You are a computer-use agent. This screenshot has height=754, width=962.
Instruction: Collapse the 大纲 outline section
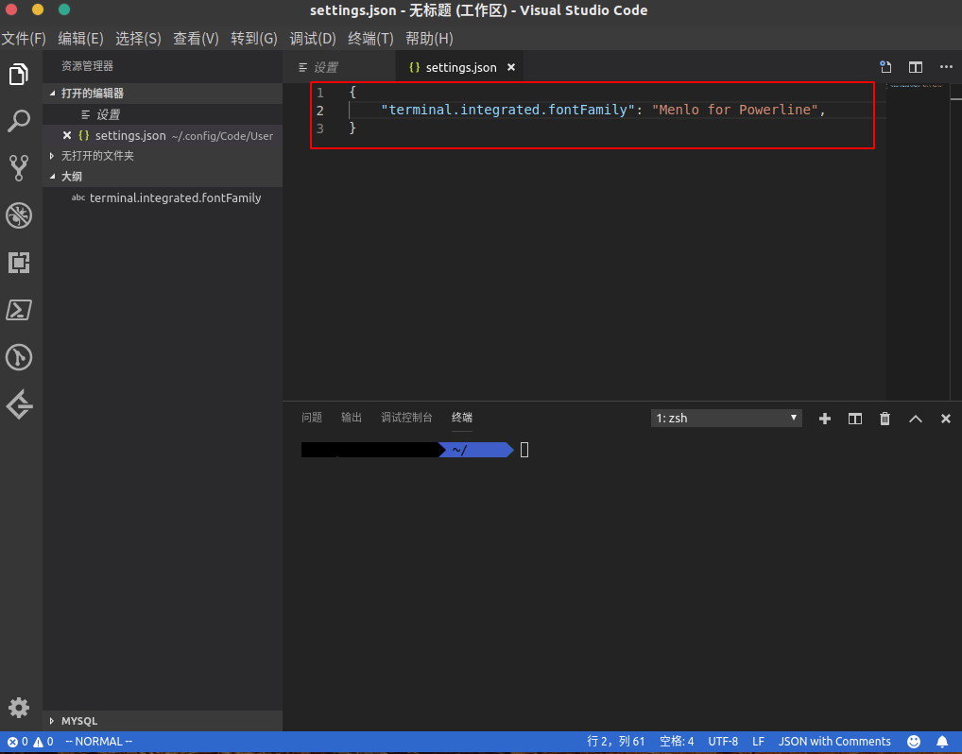[x=163, y=177]
